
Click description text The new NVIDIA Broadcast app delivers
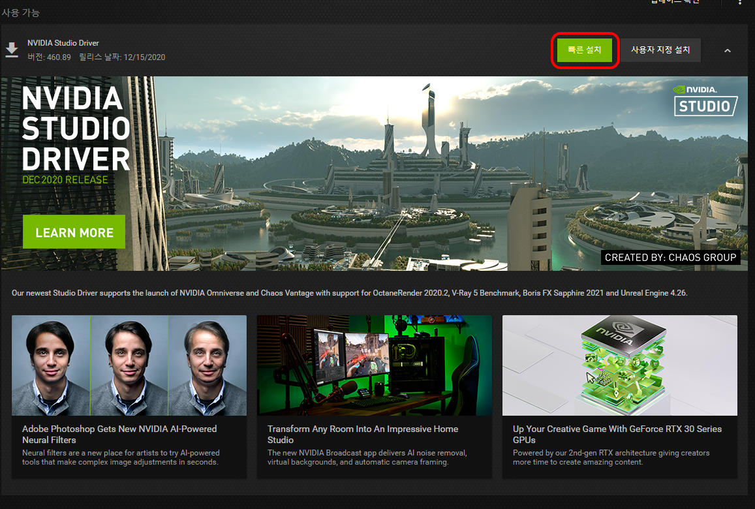(x=367, y=457)
